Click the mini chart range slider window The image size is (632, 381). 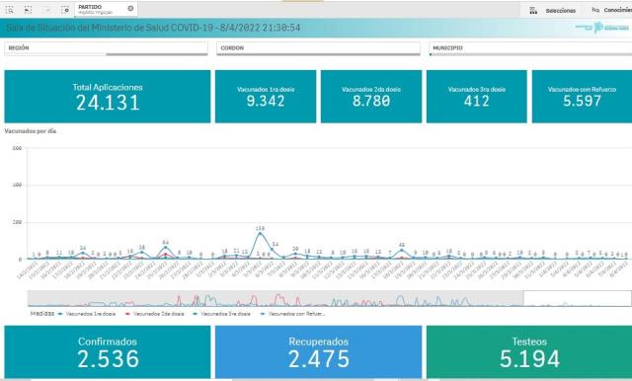coord(577,298)
